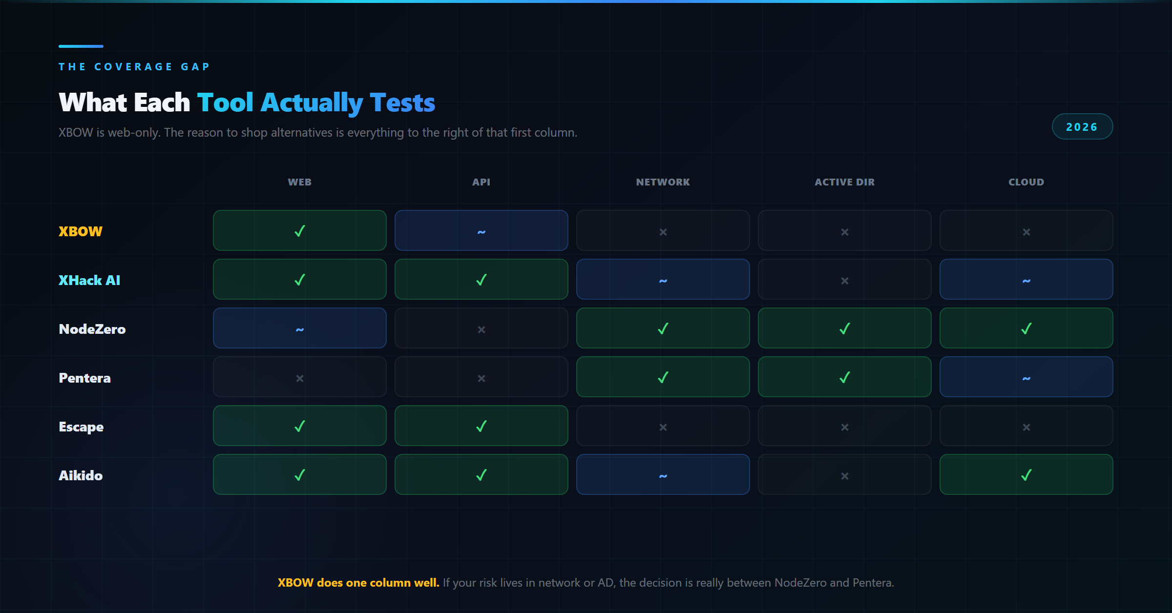This screenshot has height=613, width=1172.
Task: Click the Pentera API cross cell
Action: click(481, 377)
